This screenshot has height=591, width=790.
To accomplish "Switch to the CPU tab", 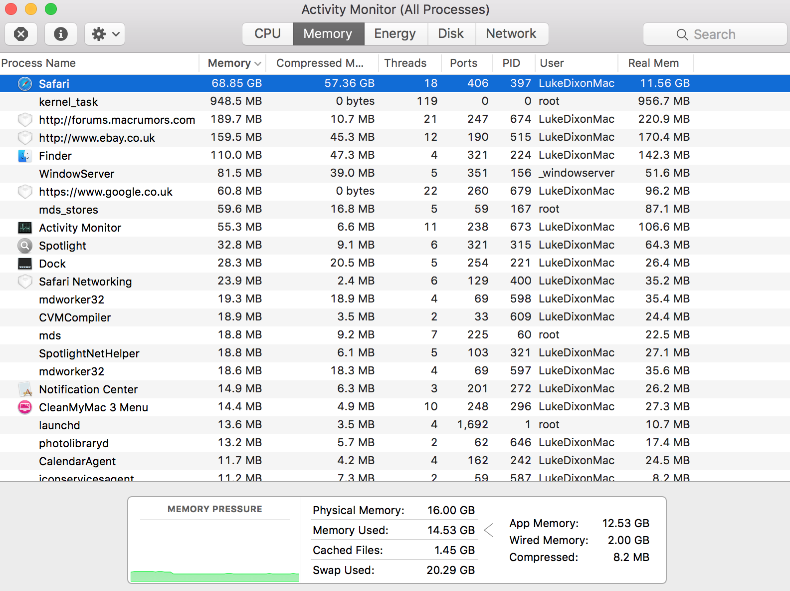I will [268, 33].
